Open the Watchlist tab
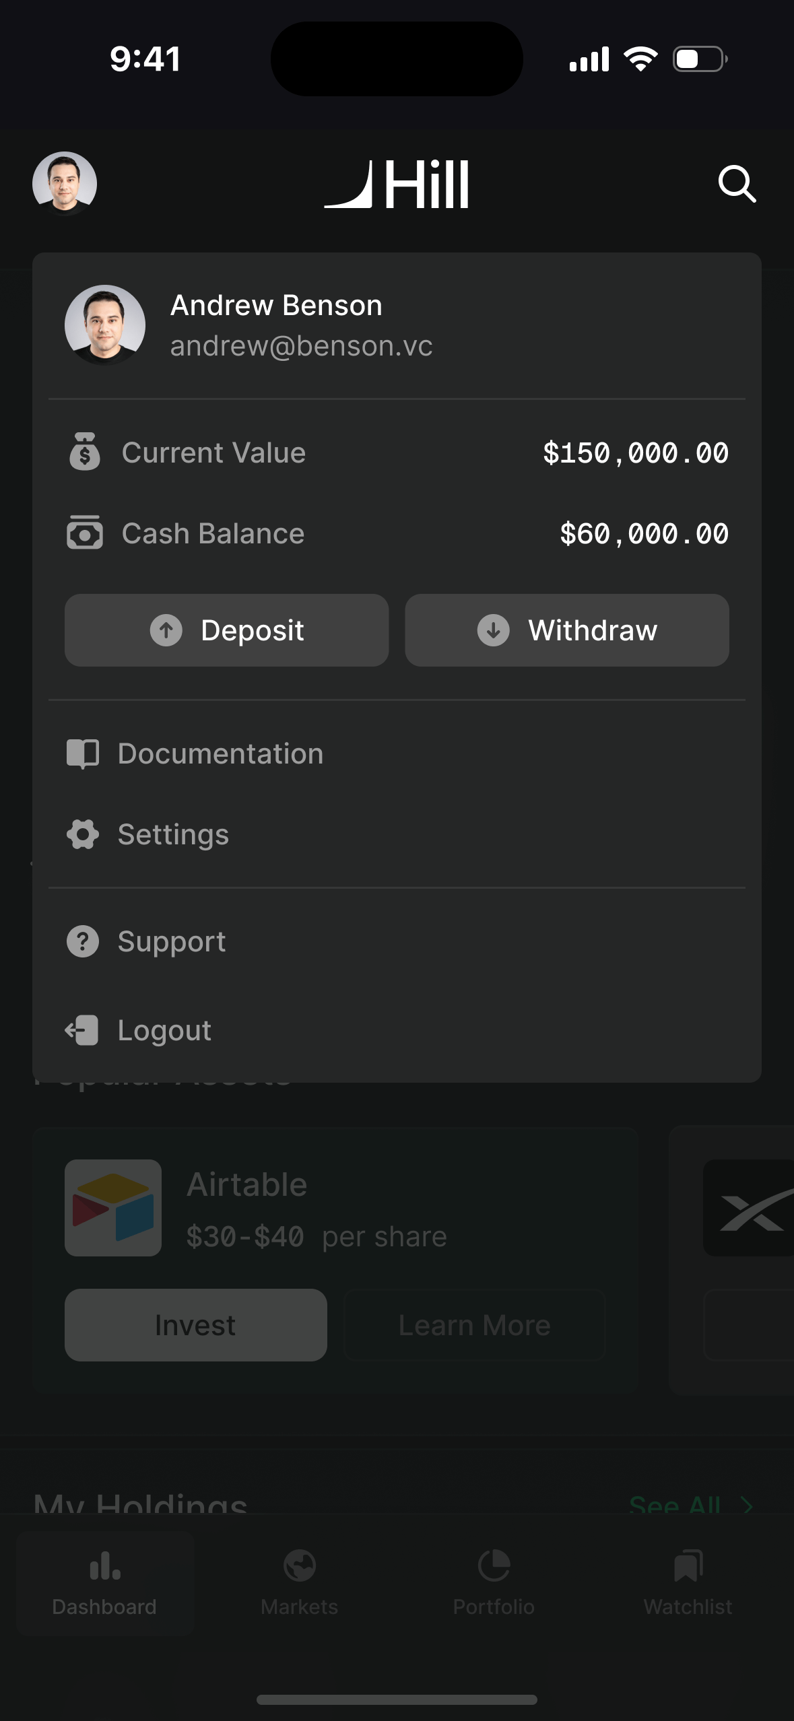Image resolution: width=794 pixels, height=1721 pixels. pos(688,1582)
